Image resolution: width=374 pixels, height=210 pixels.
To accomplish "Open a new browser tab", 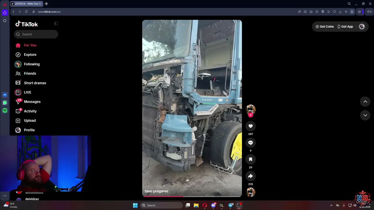I will tap(46, 4).
